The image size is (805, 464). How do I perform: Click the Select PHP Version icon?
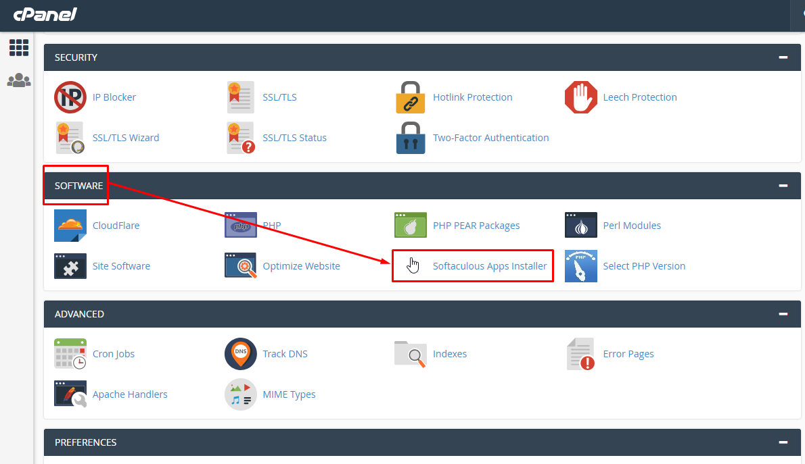coord(580,265)
